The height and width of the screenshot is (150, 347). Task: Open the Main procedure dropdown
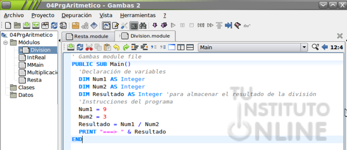coord(253,47)
